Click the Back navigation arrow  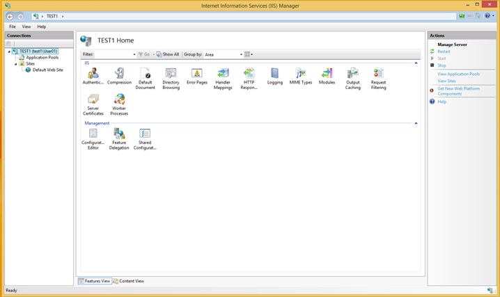10,17
